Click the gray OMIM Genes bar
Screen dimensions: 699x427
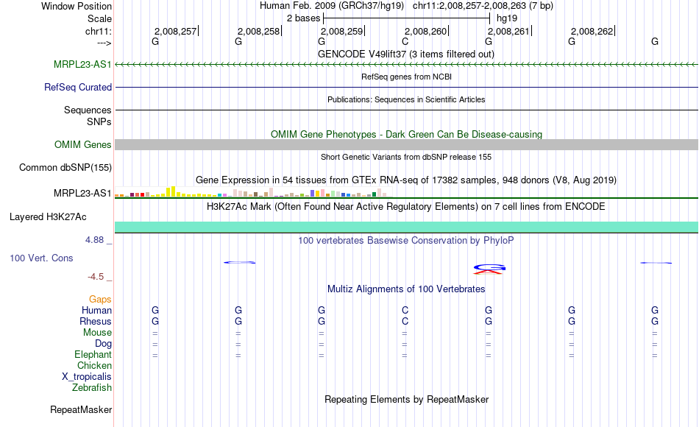pos(406,144)
